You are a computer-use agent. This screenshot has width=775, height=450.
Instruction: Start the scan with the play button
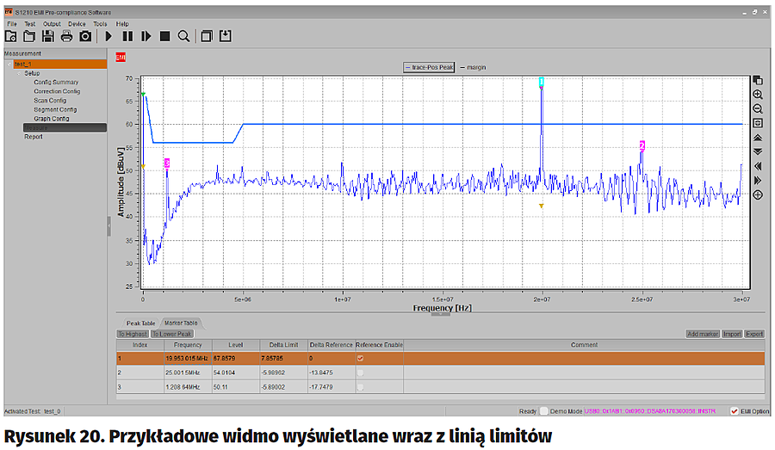point(108,36)
